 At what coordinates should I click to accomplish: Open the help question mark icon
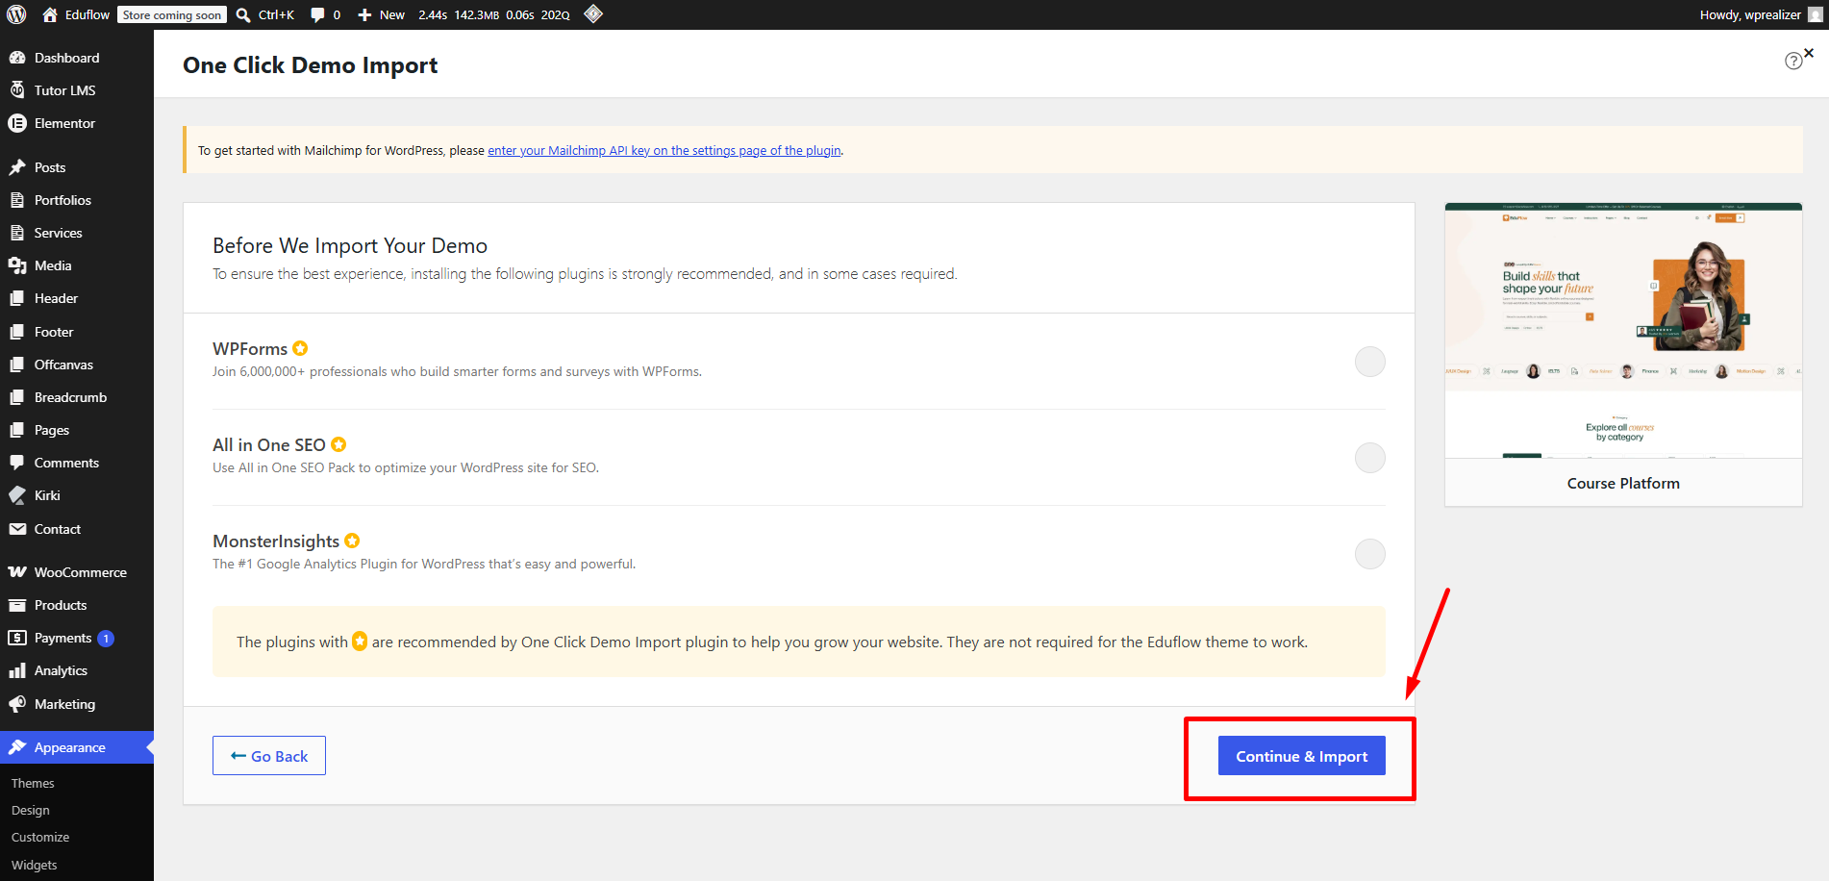click(1793, 62)
